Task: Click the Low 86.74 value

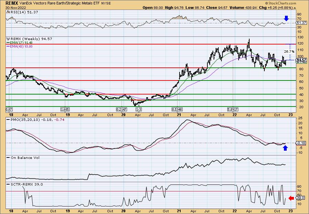Action: (196, 8)
